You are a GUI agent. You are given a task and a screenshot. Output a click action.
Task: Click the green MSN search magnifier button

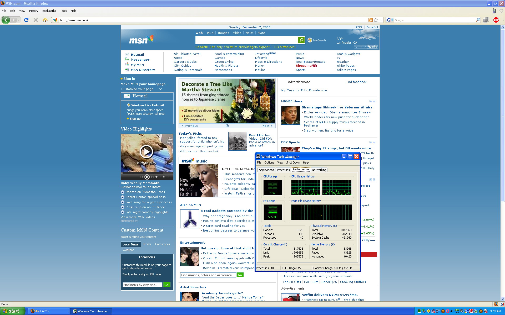click(301, 40)
